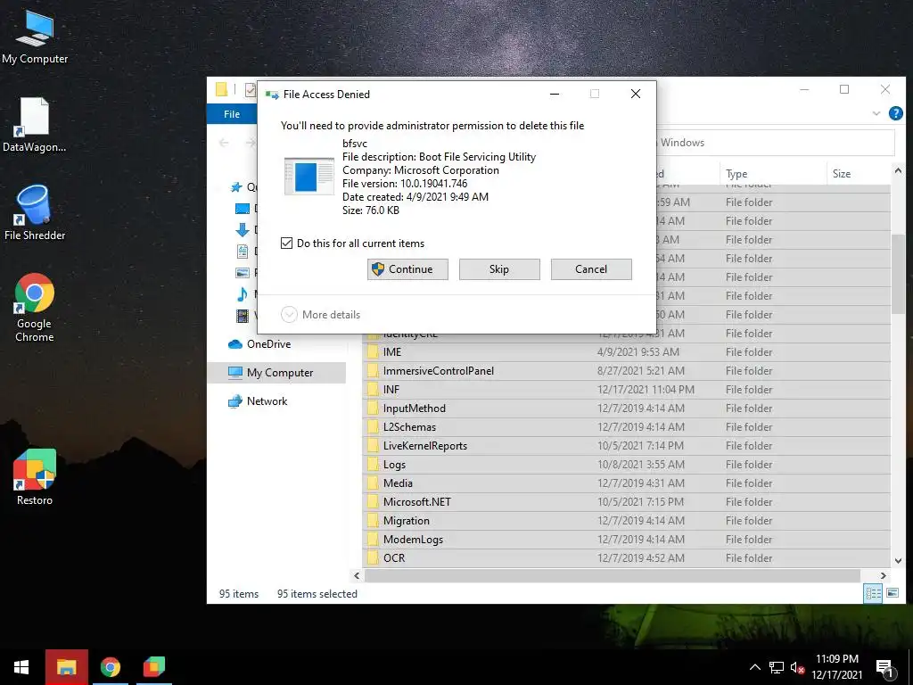Close the File Access Denied dialog

click(635, 94)
